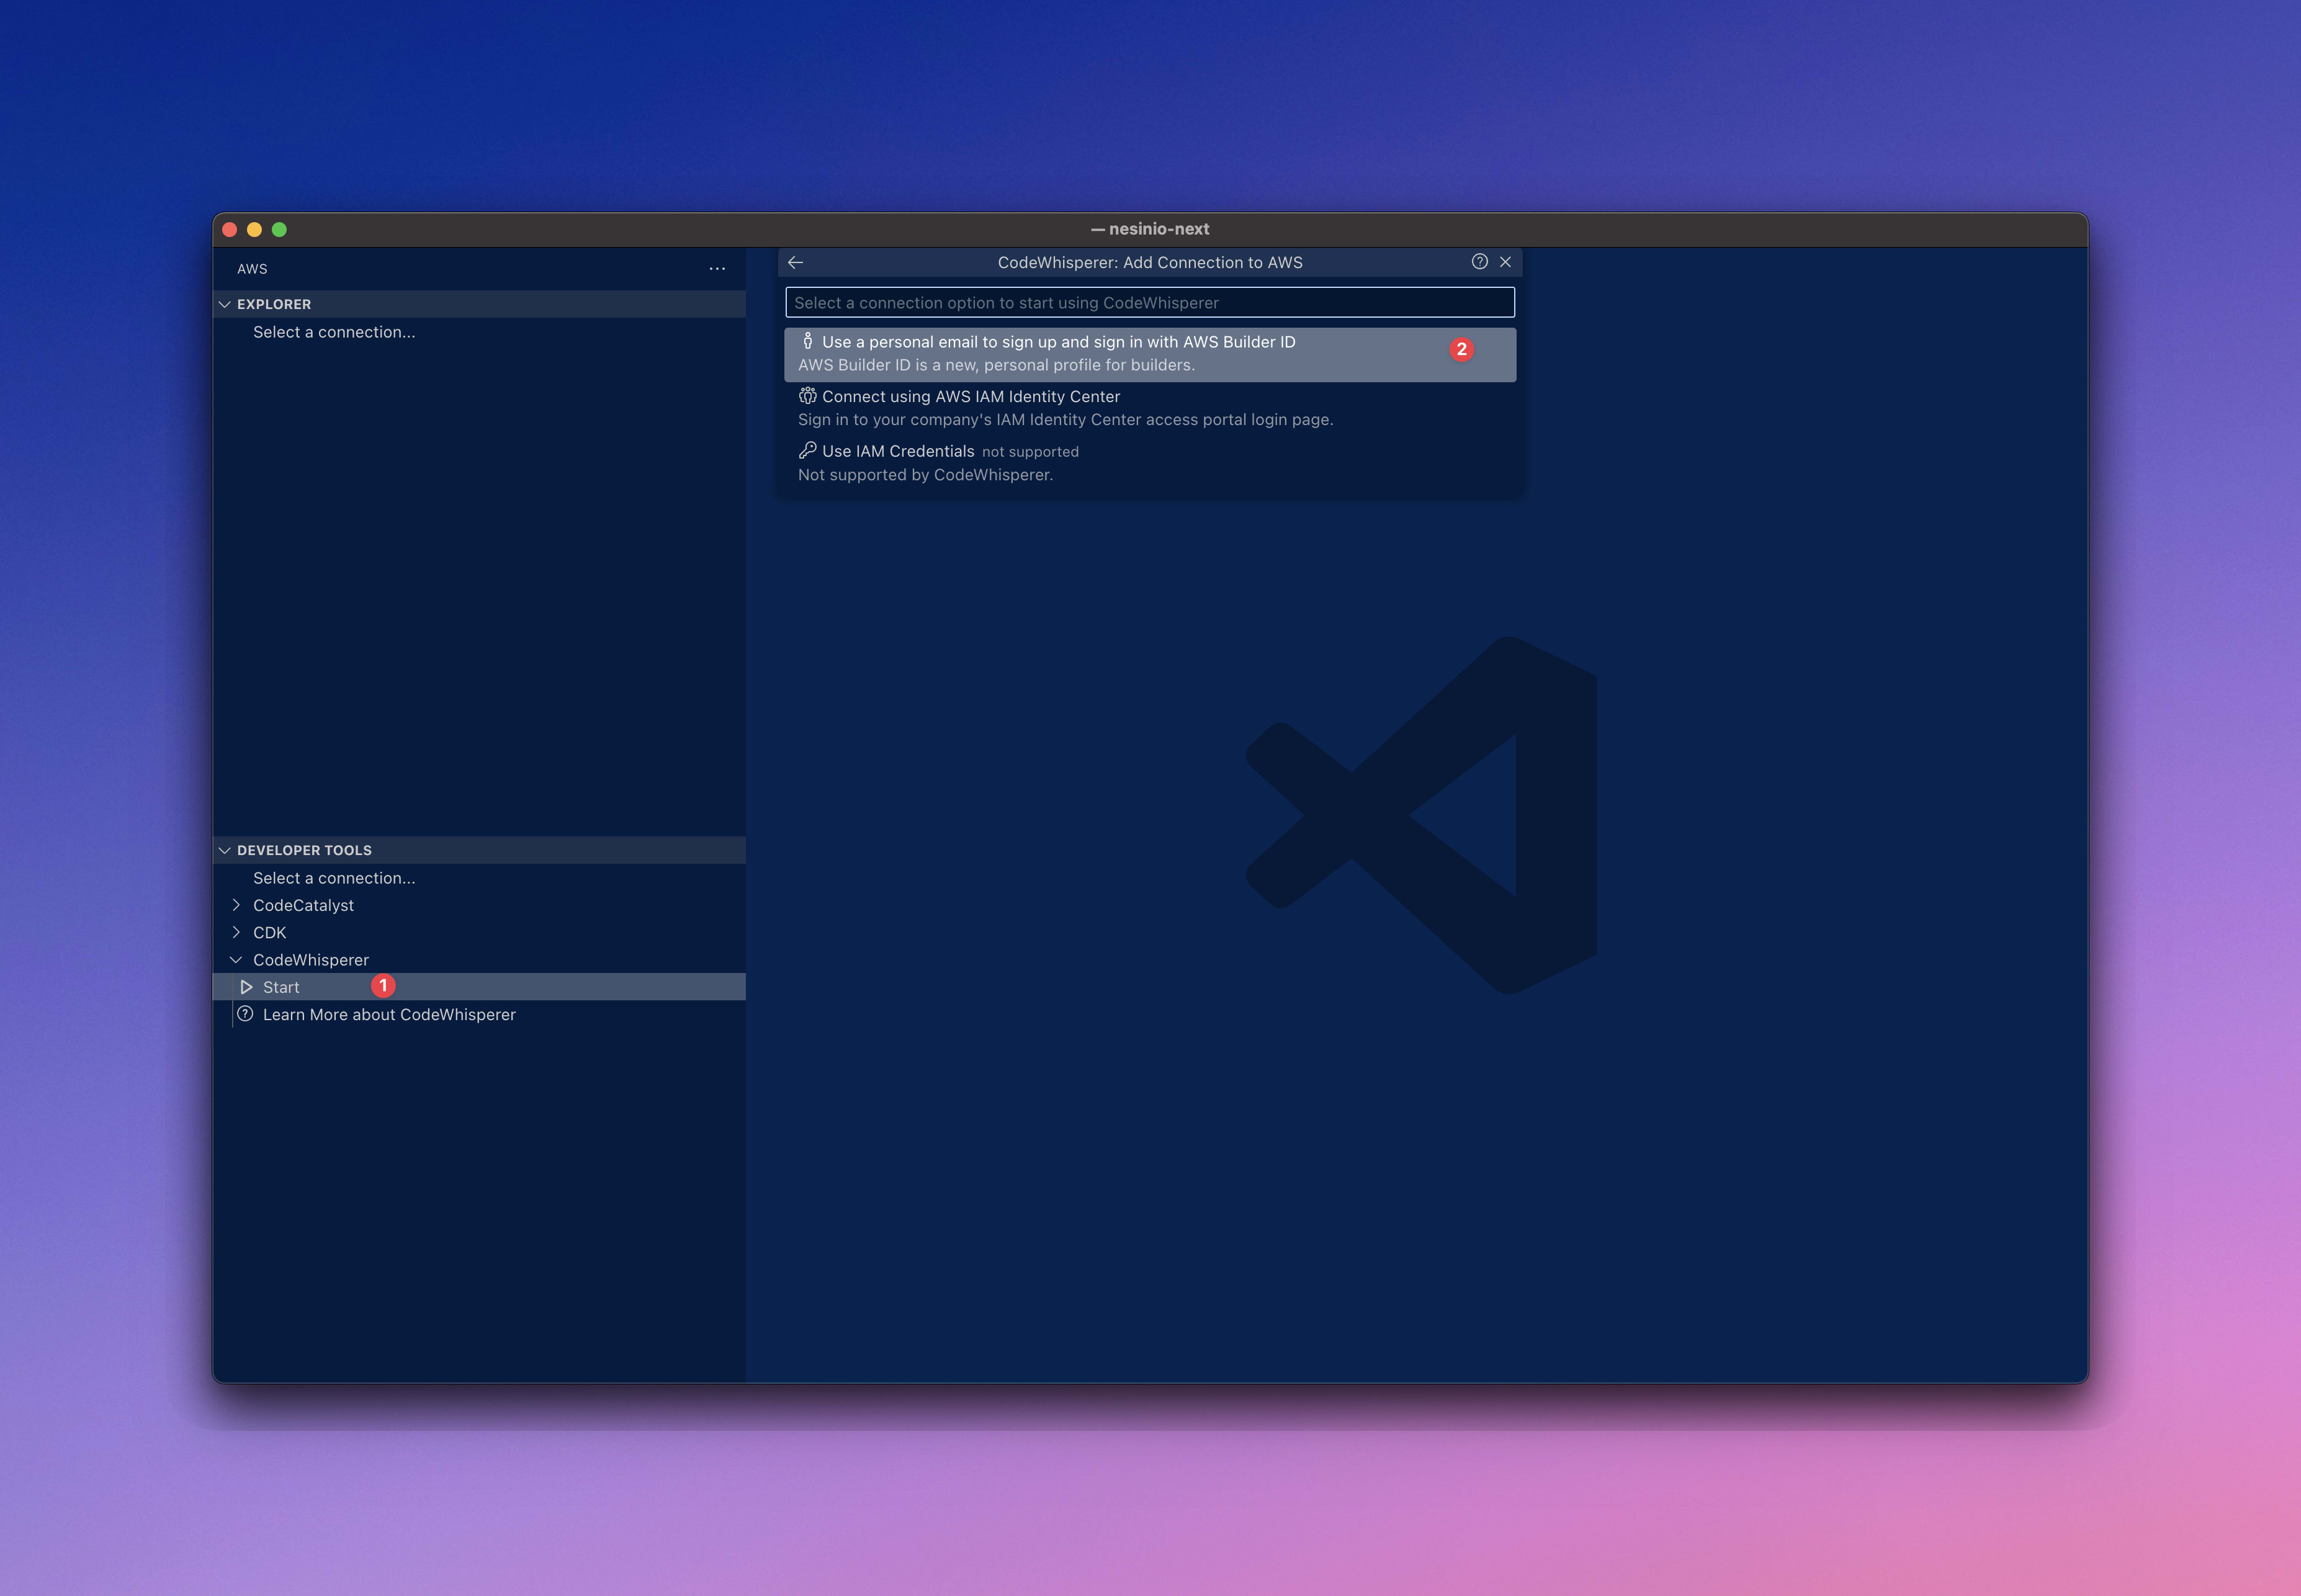Image resolution: width=2301 pixels, height=1596 pixels.
Task: Click 'Sign in to your company's IAM Identity Center' description
Action: (x=1065, y=420)
